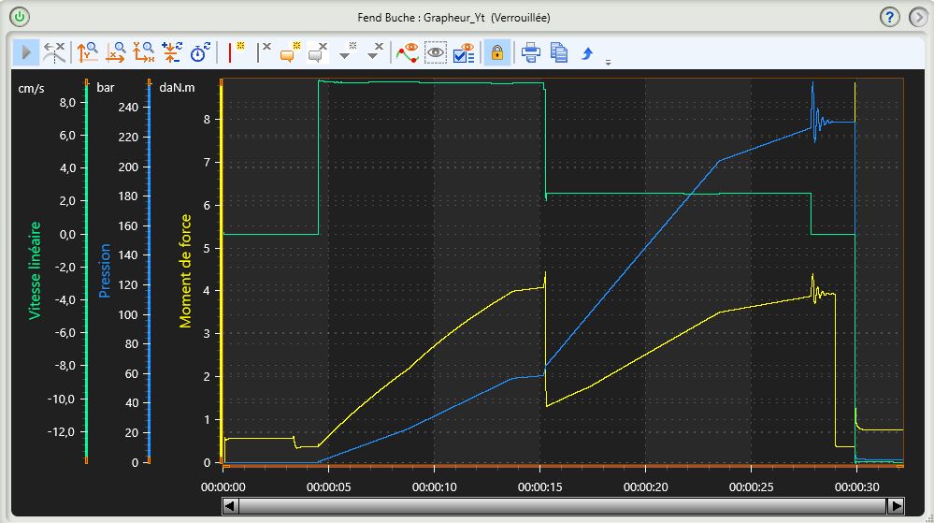Add a new annotation comment bubble
934x523 pixels.
(x=290, y=52)
